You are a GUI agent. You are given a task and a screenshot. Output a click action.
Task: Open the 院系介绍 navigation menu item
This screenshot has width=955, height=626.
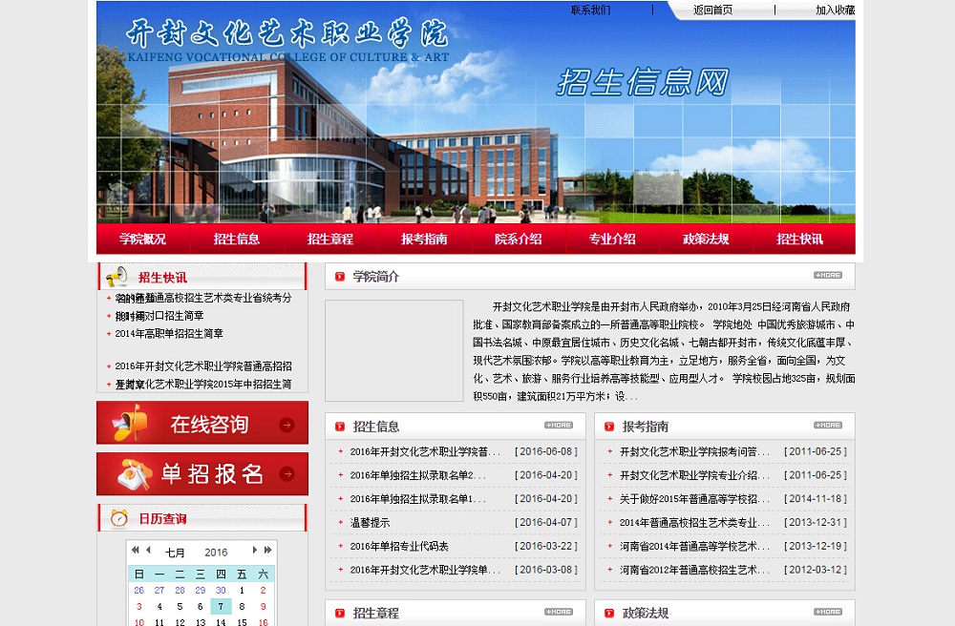[519, 240]
